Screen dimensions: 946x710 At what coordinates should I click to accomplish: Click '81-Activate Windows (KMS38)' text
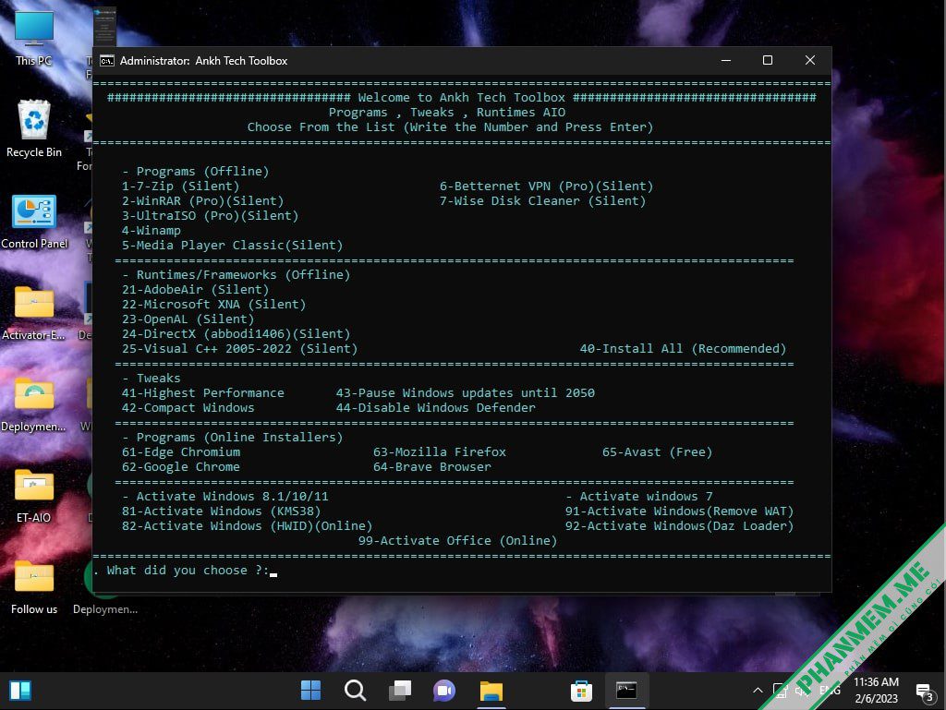pos(221,511)
